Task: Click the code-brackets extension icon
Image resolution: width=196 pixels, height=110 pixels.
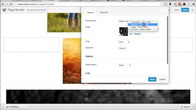Action: (x=165, y=4)
